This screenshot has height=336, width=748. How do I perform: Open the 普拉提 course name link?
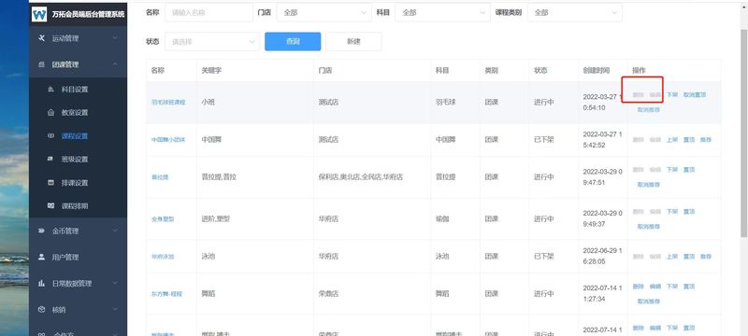point(160,177)
